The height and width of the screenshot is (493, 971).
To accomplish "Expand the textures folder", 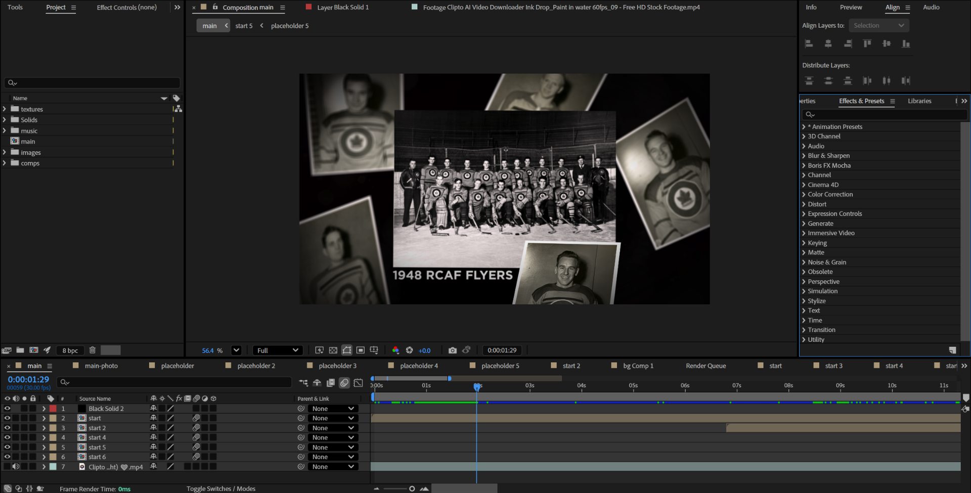I will pos(5,109).
